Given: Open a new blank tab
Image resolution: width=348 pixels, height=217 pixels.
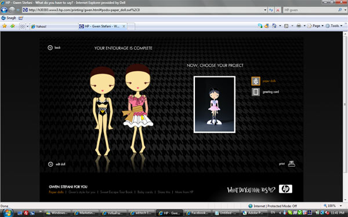Looking at the screenshot, I should tap(131, 27).
